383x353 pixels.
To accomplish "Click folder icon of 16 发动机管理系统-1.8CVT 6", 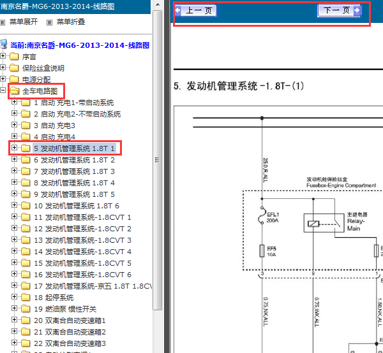I will [26, 274].
